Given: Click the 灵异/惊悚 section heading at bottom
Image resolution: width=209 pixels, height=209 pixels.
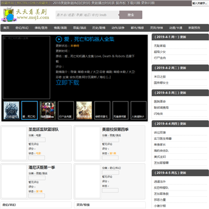Looking at the screenshot, I should 83,205.
